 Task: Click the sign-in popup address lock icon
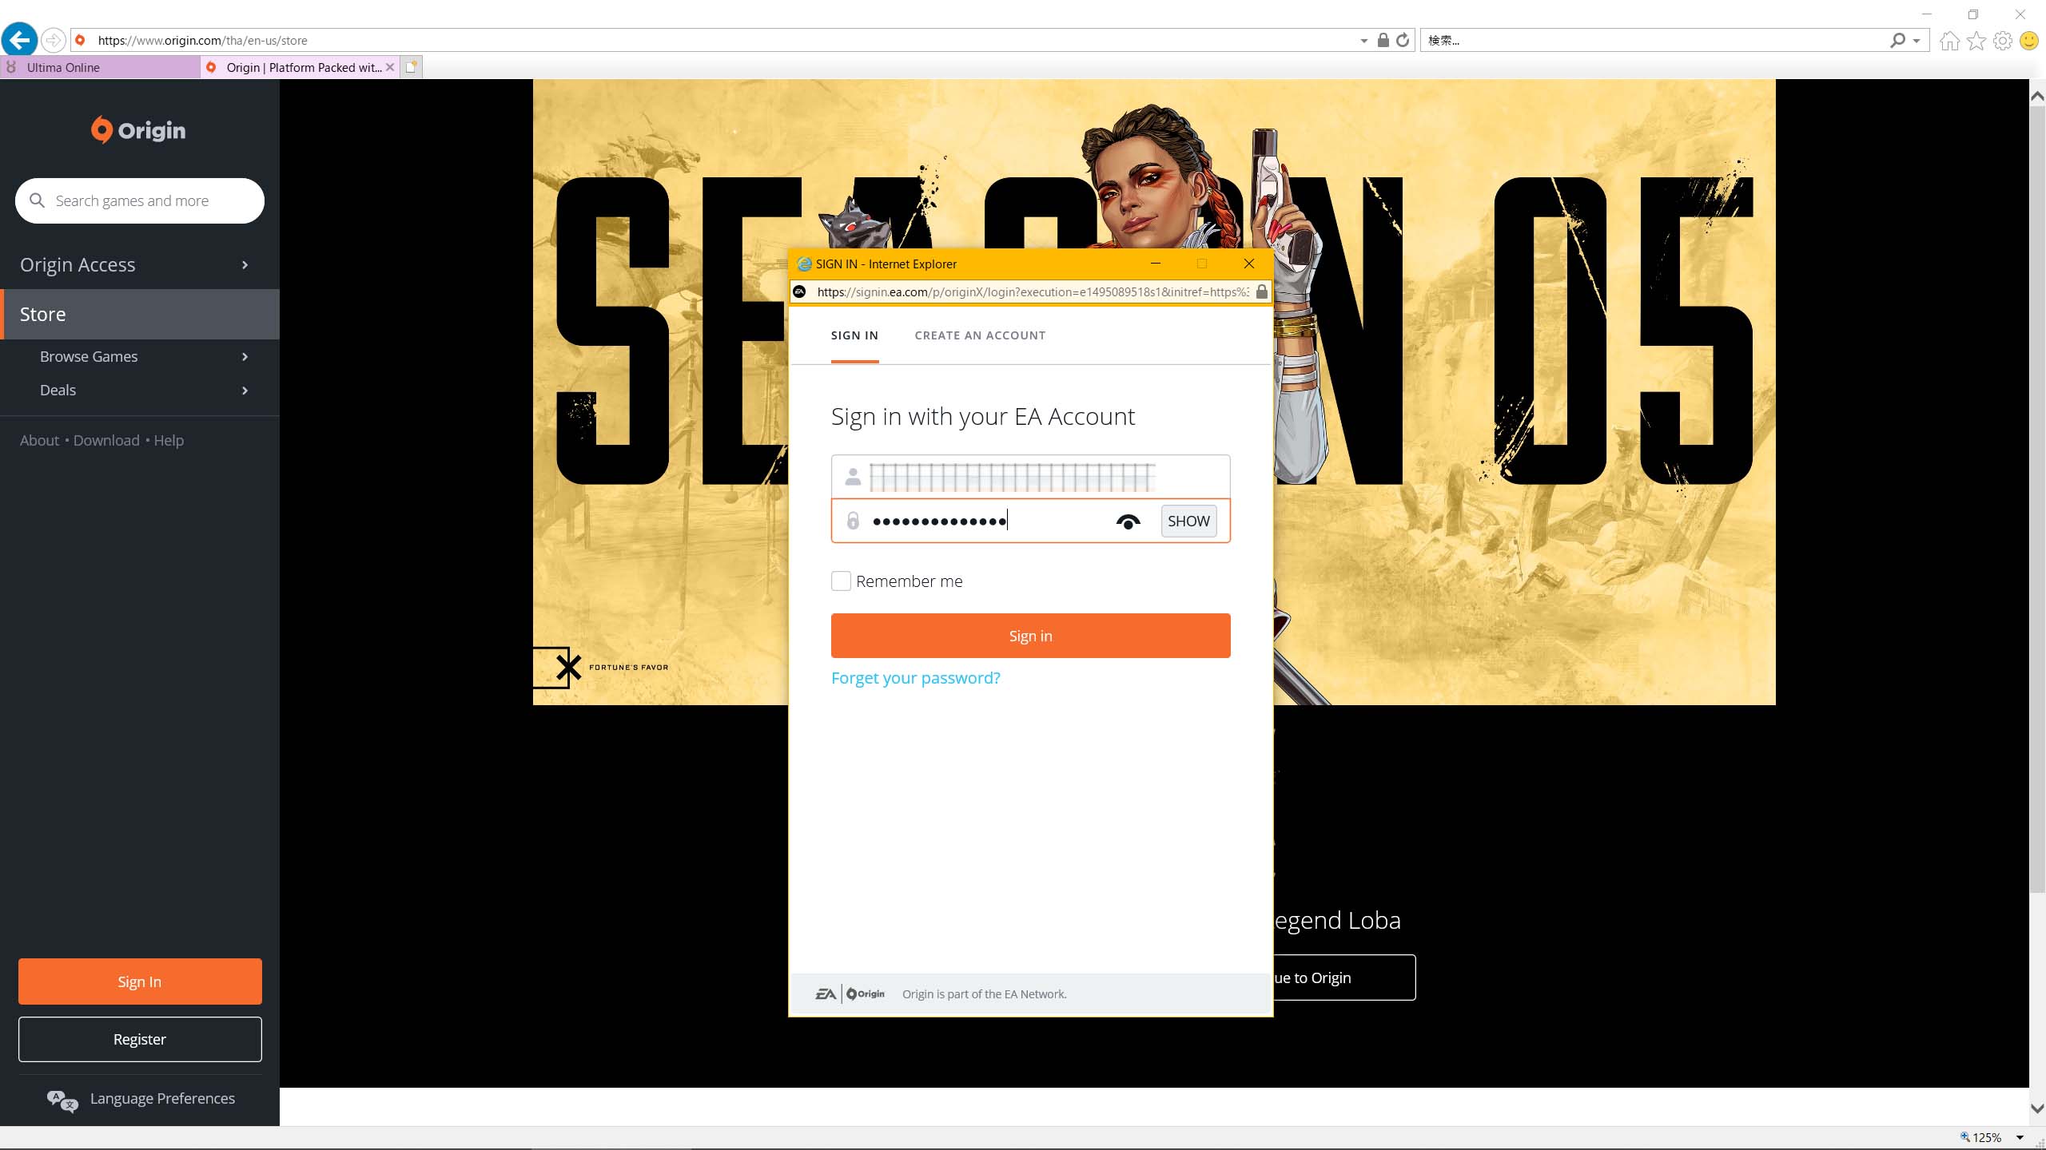pyautogui.click(x=1261, y=291)
